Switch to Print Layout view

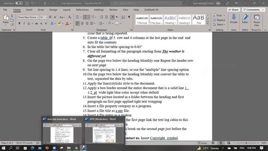[x=221, y=143]
